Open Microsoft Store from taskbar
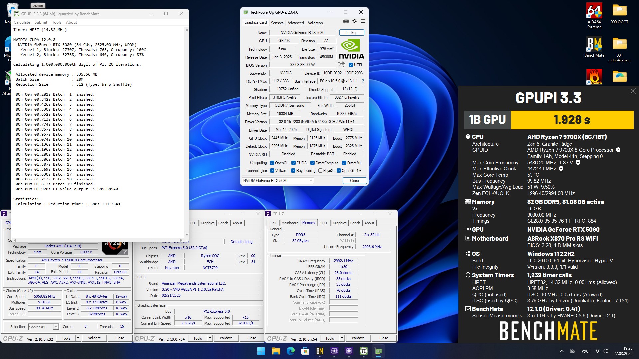 tap(305, 351)
